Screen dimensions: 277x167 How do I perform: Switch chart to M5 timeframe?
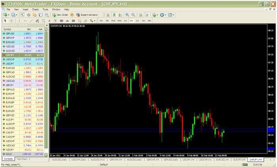[107, 21]
